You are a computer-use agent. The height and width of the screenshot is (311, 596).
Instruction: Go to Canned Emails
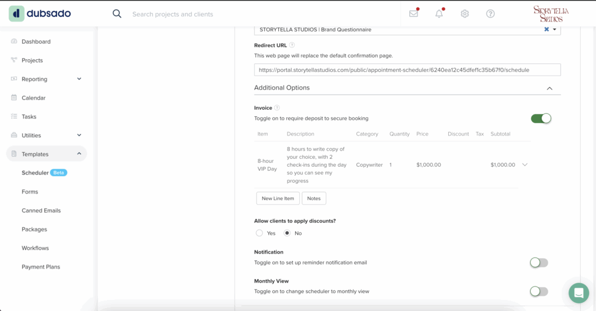pyautogui.click(x=41, y=210)
